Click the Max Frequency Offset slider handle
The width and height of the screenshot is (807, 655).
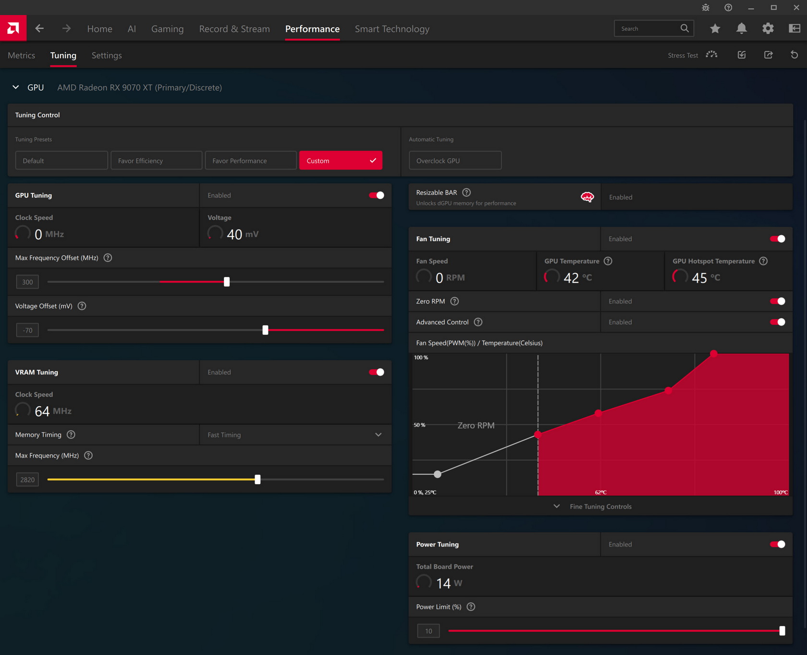227,282
